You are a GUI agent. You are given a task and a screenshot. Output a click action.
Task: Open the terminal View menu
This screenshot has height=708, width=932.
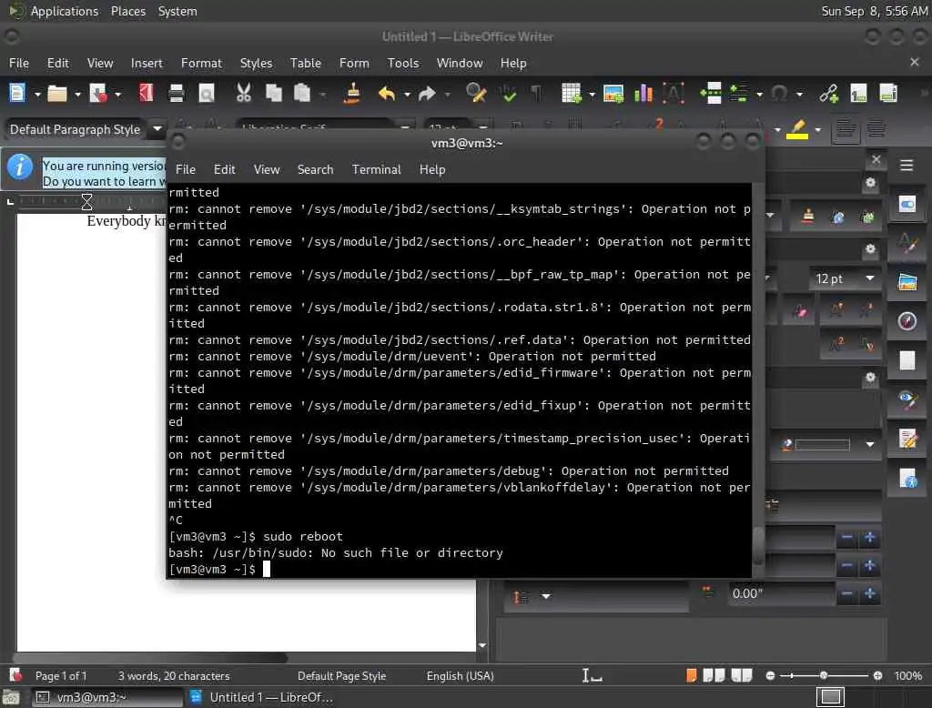267,169
